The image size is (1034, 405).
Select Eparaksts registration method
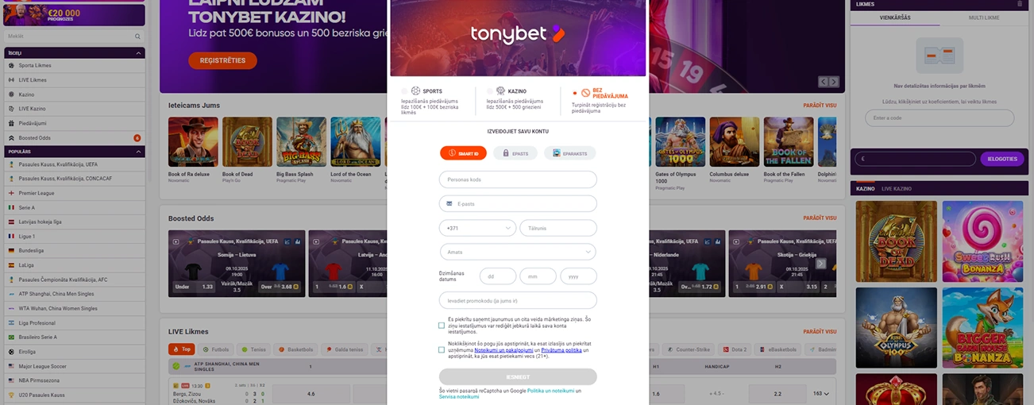point(569,153)
